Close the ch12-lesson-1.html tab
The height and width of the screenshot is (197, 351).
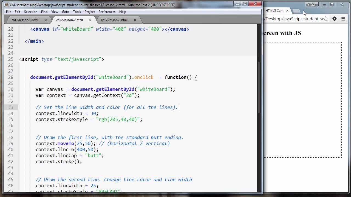(46, 20)
